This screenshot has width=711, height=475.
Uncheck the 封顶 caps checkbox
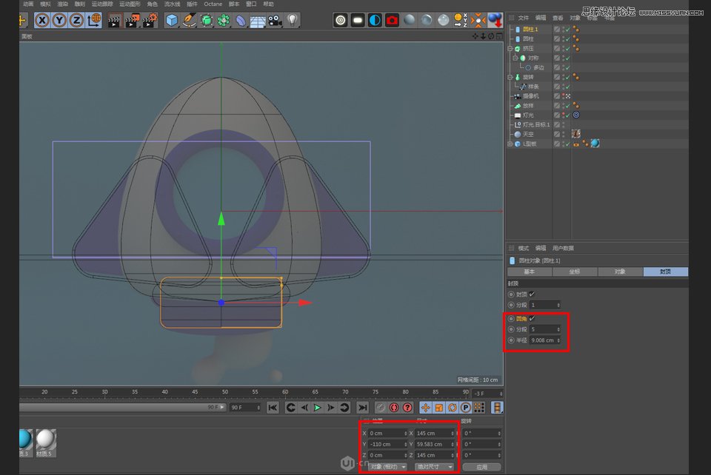531,294
